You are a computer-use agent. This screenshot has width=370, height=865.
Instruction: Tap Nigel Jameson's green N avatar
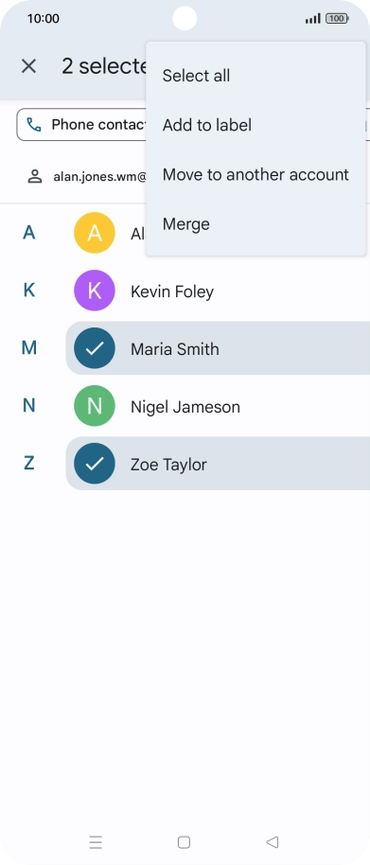coord(95,406)
